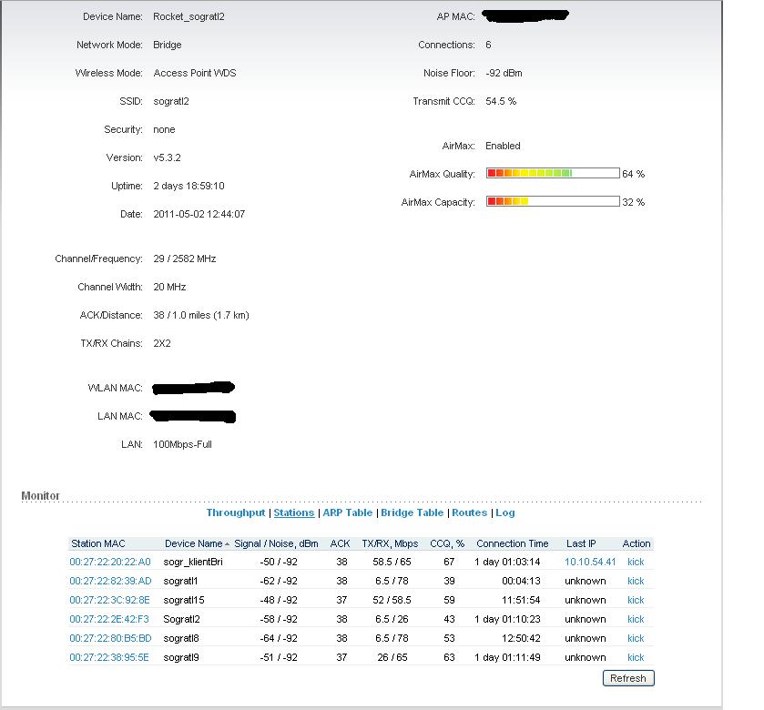Sort by Connection Time header
Screen dimensions: 764x710
point(512,543)
